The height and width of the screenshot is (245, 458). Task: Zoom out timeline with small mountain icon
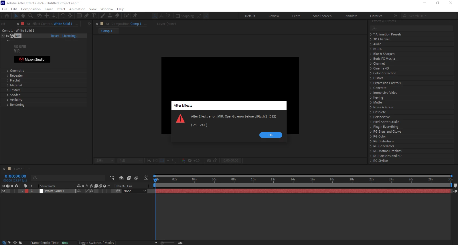tap(156, 243)
